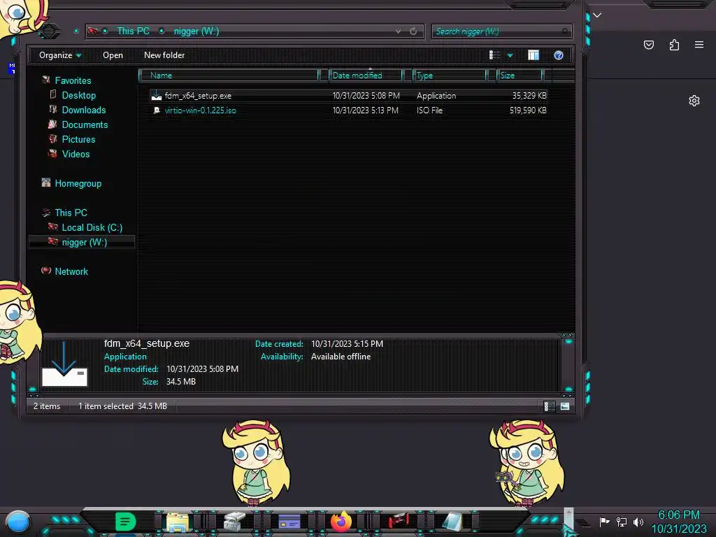Click the drive icon in the address bar
Screen dimensions: 716x537
tap(93, 31)
